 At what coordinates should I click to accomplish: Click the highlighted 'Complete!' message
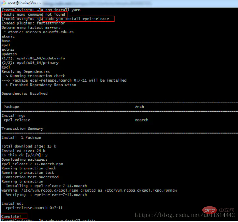[x=11, y=216]
